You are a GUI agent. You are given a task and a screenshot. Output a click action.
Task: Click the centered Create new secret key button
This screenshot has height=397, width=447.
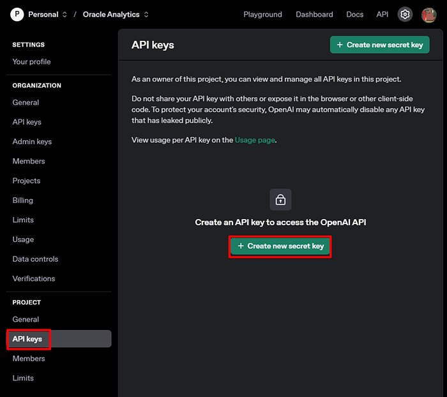[x=280, y=246]
